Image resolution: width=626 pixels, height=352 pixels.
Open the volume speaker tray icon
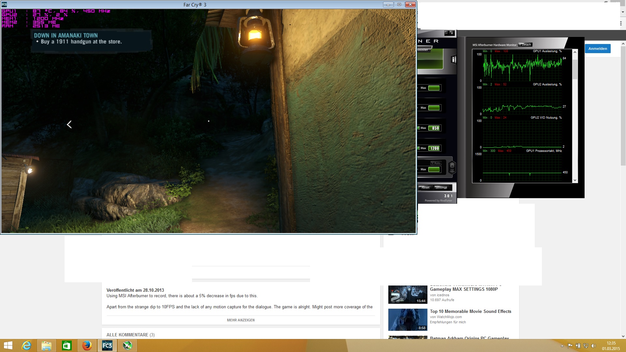[x=593, y=346]
